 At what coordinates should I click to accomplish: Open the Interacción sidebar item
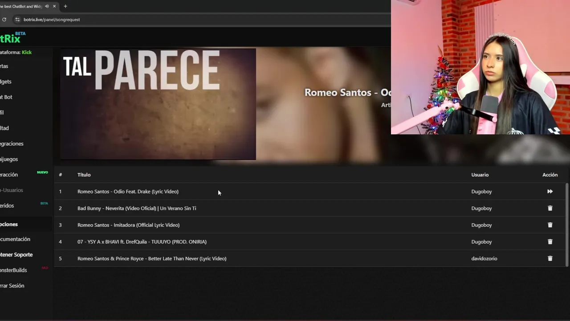(x=9, y=175)
